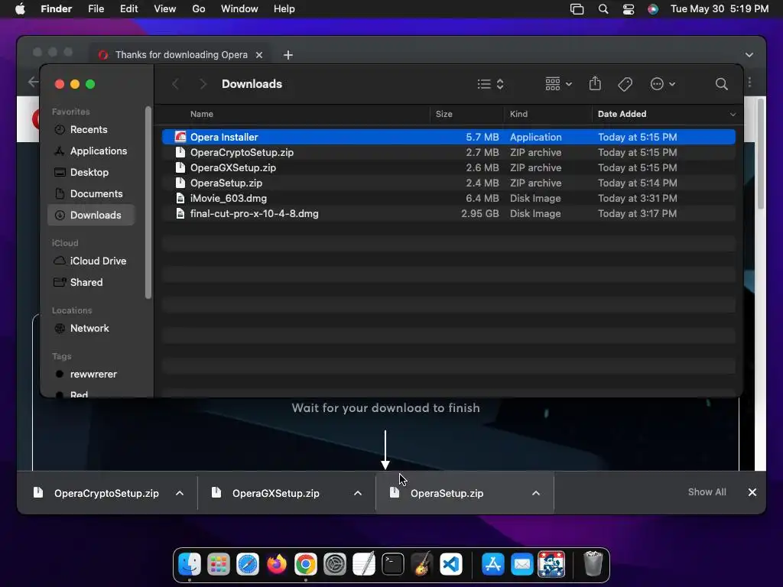The height and width of the screenshot is (587, 783).
Task: Open Launchpad from the Dock
Action: pyautogui.click(x=219, y=565)
